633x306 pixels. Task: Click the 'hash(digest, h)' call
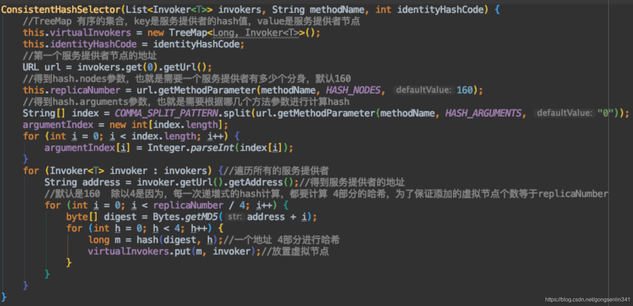point(177,240)
